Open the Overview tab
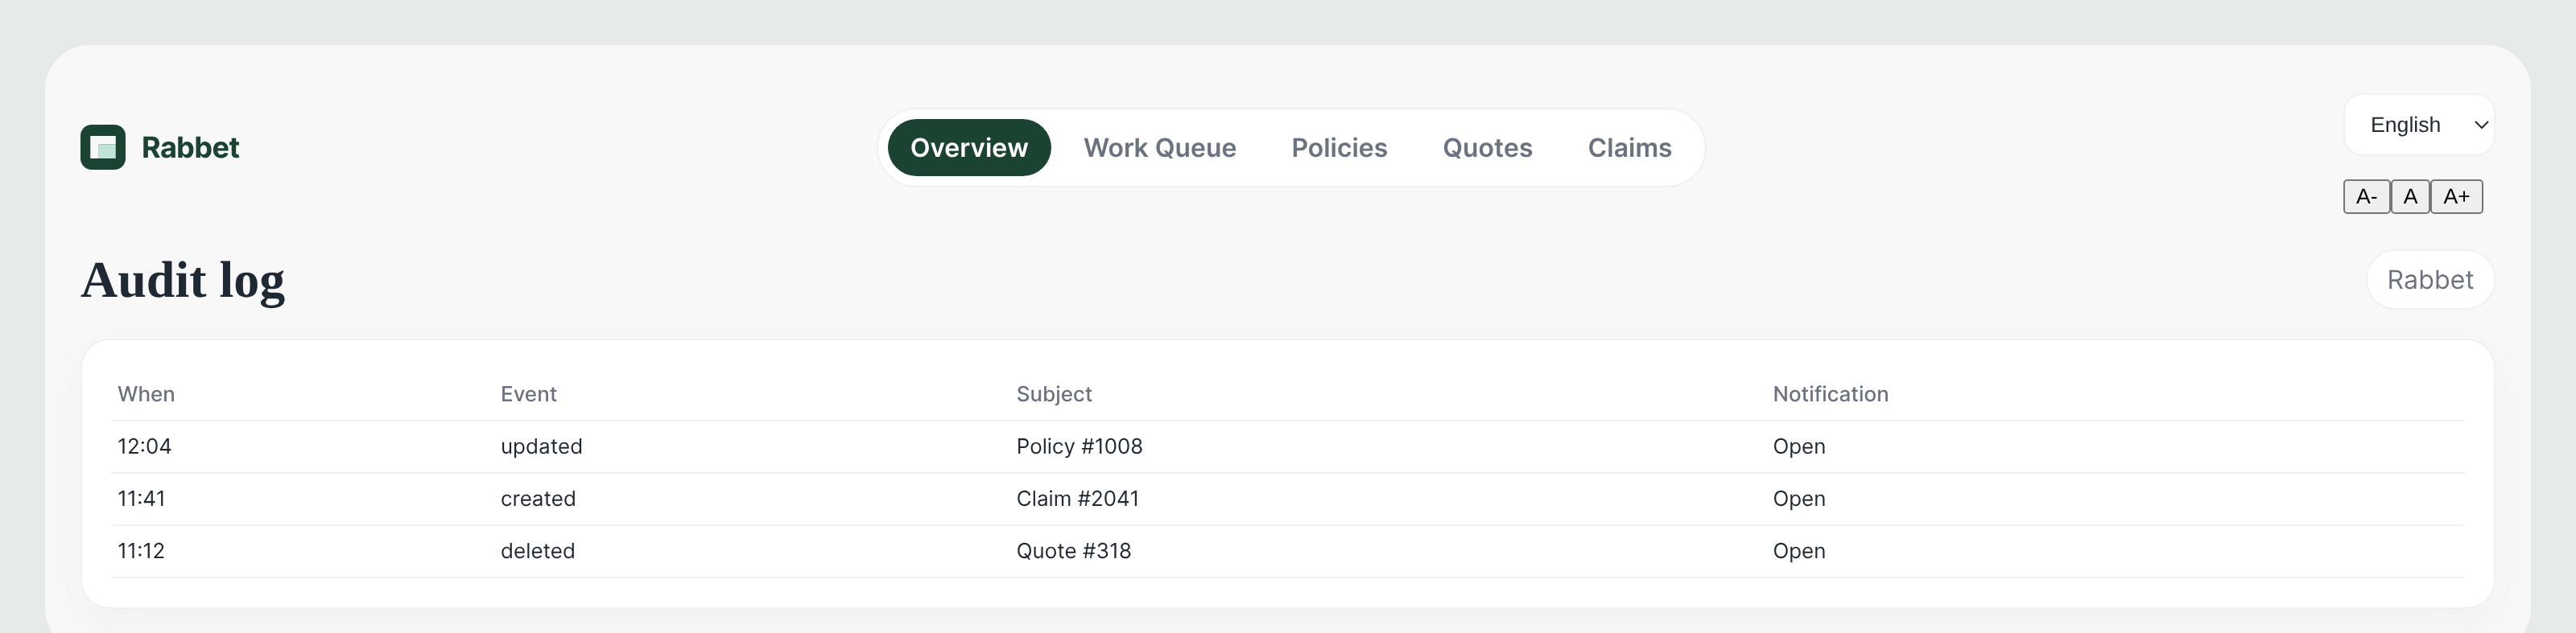2576x633 pixels. [969, 148]
